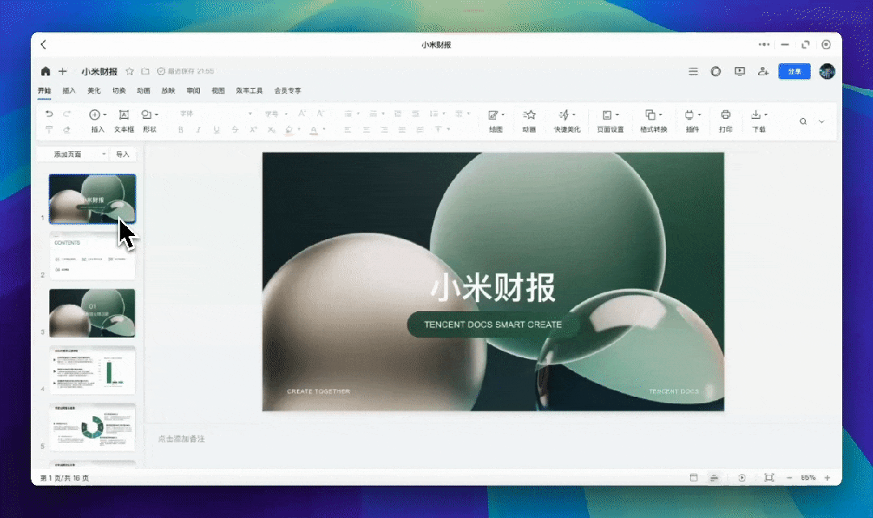Align text left

tap(347, 129)
